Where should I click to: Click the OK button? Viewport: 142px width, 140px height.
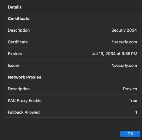click(x=130, y=134)
